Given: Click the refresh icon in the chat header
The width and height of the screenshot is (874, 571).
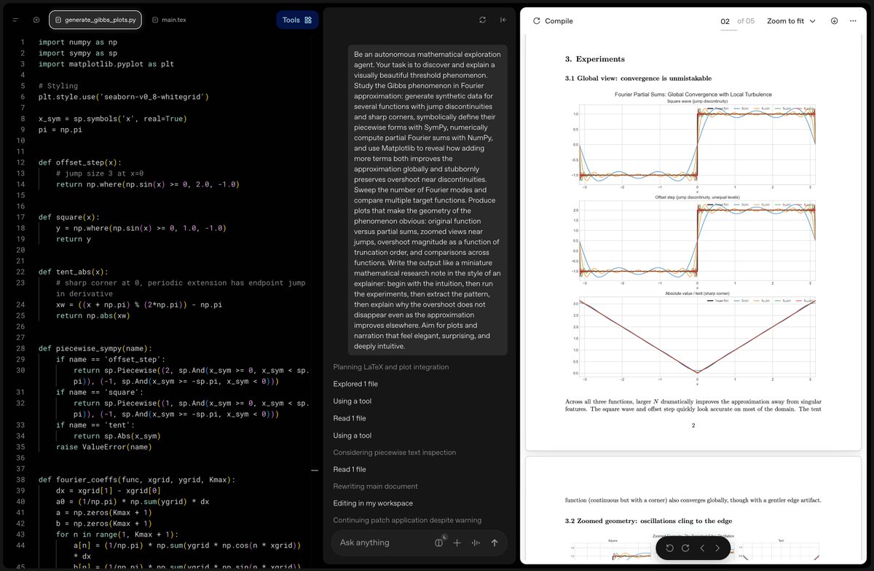Looking at the screenshot, I should (482, 20).
